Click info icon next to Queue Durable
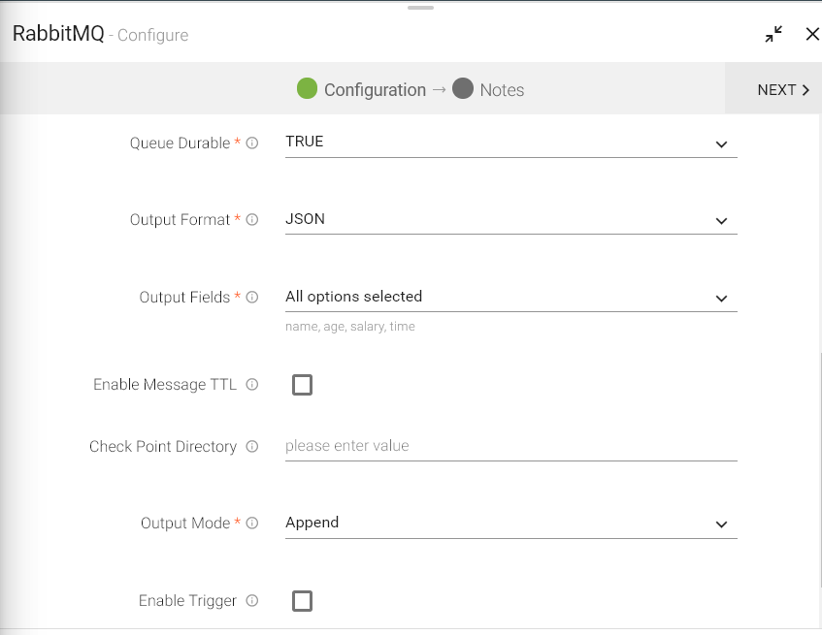The image size is (822, 635). click(252, 143)
